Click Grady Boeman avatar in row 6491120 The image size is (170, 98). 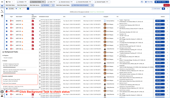pos(105,49)
